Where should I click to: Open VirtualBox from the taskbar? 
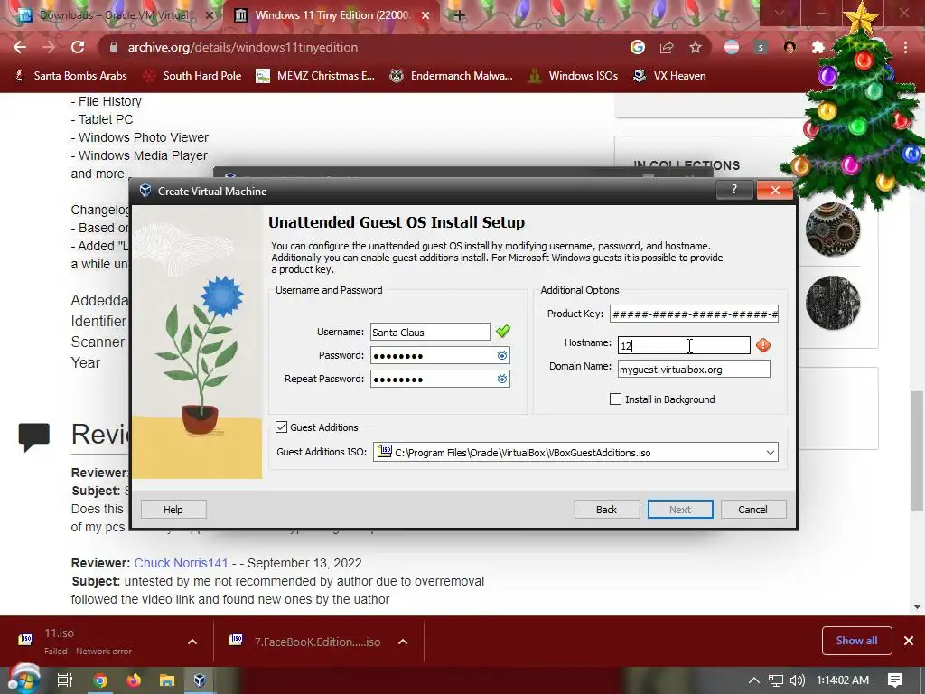tap(200, 680)
